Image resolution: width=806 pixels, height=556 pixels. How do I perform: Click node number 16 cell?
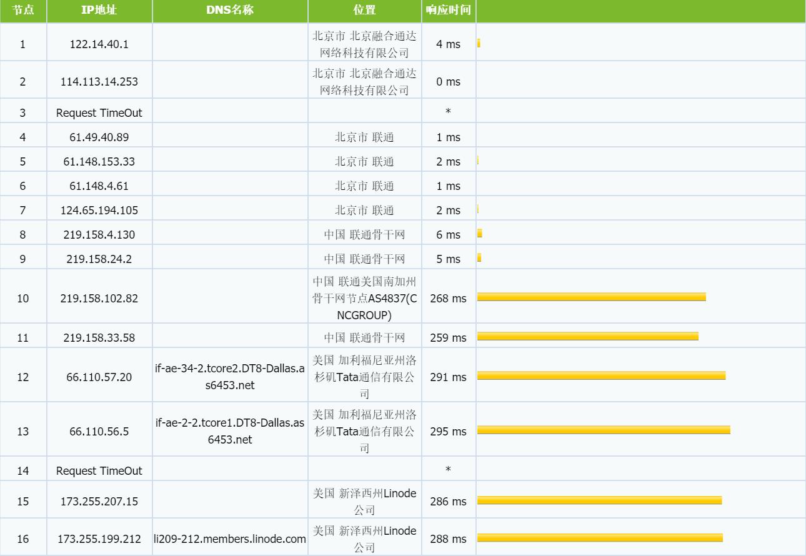tap(23, 538)
